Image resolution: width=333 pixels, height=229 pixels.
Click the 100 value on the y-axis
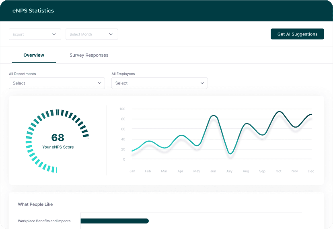tap(122, 109)
